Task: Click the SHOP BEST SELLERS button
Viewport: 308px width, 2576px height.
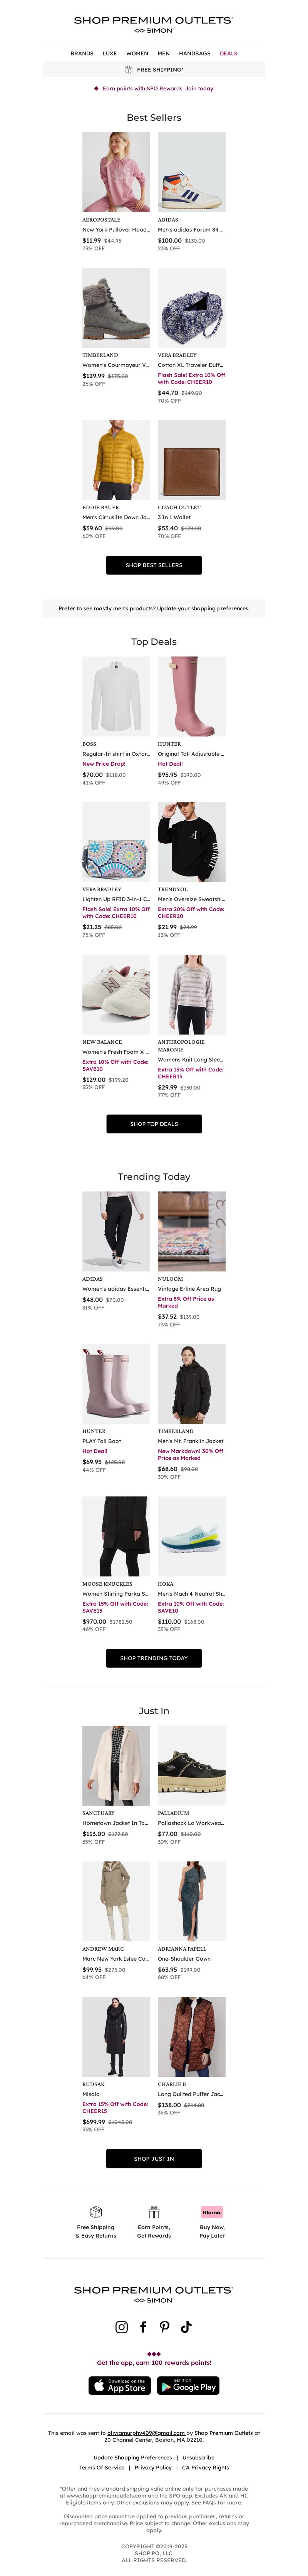Action: [x=154, y=565]
